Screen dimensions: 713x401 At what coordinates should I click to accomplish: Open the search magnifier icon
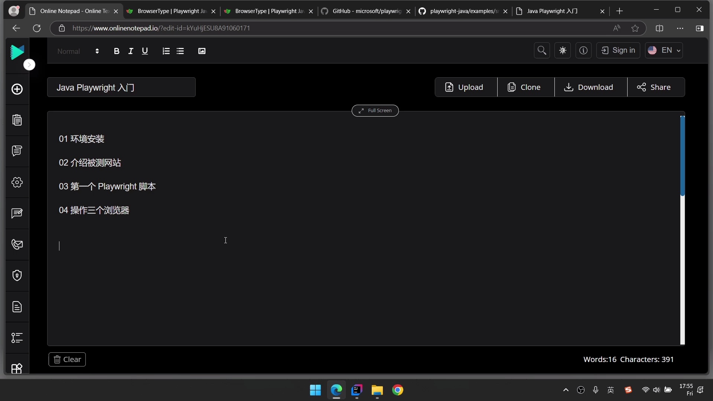542,50
